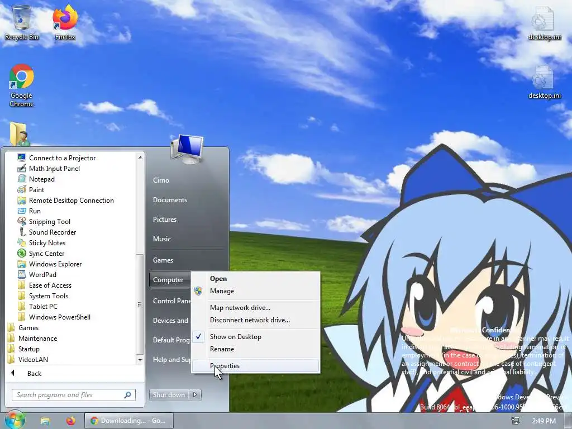
Task: Click the shield icon beside Manage
Action: pos(198,290)
